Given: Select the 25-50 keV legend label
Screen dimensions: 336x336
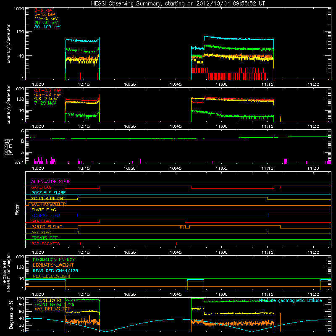Looking at the screenshot, I should pos(46,23).
